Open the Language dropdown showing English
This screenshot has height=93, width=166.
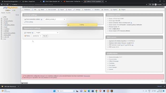tap(47, 33)
